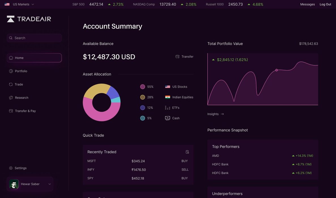Click the magnifier icon in search box
This screenshot has width=336, height=198.
pyautogui.click(x=11, y=38)
